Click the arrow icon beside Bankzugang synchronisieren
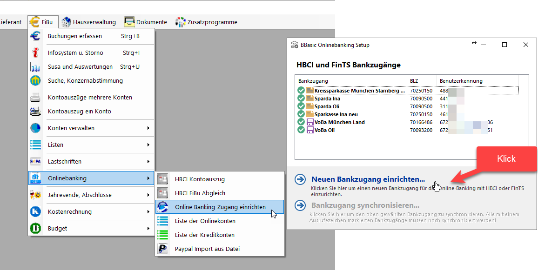 [300, 205]
